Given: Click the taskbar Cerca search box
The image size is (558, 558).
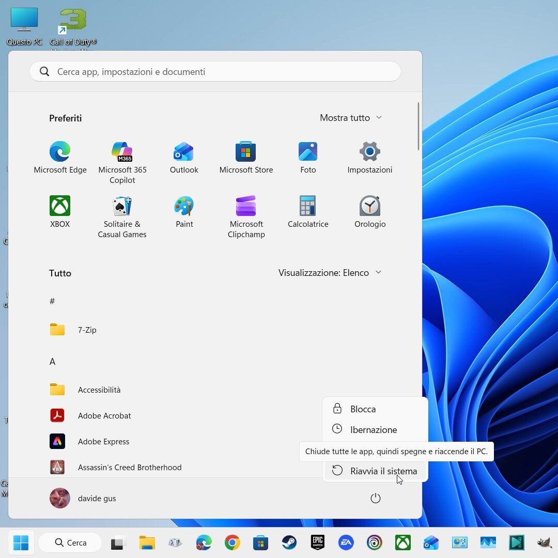Looking at the screenshot, I should coord(70,542).
